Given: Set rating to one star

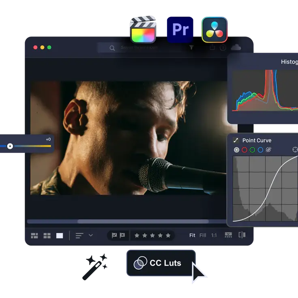Looking at the screenshot, I should 137,236.
